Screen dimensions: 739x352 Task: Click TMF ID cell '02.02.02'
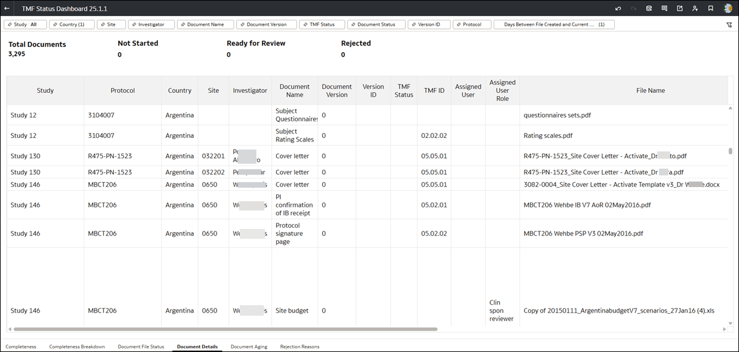click(434, 135)
